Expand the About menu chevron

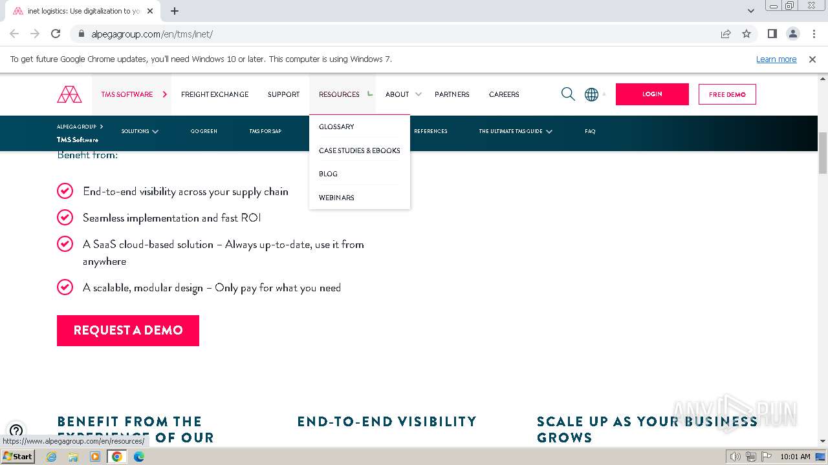419,94
